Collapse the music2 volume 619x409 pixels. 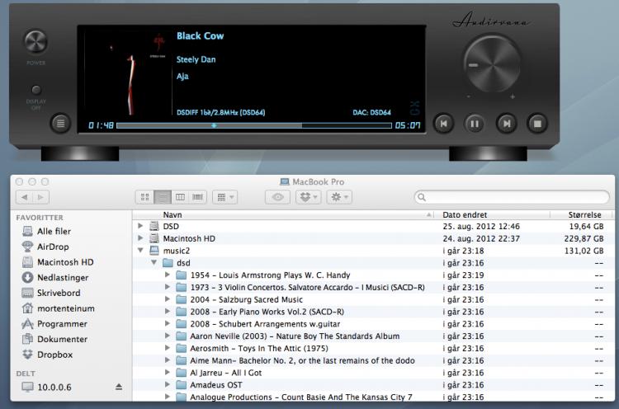coord(140,250)
